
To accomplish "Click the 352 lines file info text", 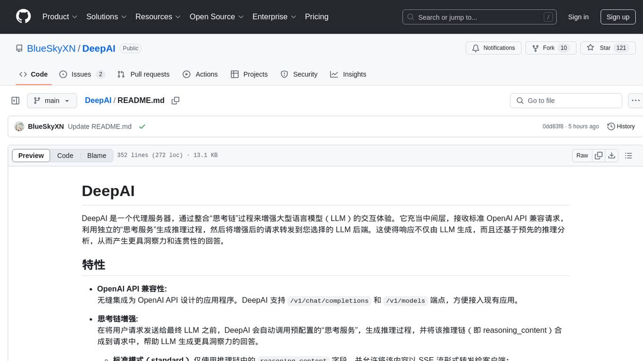I will (x=167, y=155).
